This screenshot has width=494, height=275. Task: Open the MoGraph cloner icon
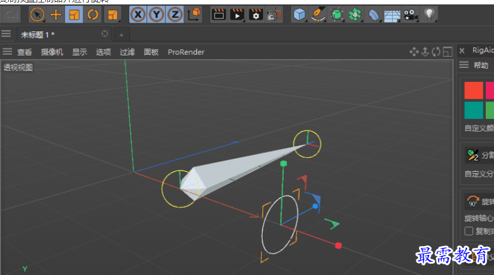pos(355,14)
